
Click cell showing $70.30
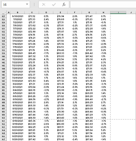click(x=89, y=59)
